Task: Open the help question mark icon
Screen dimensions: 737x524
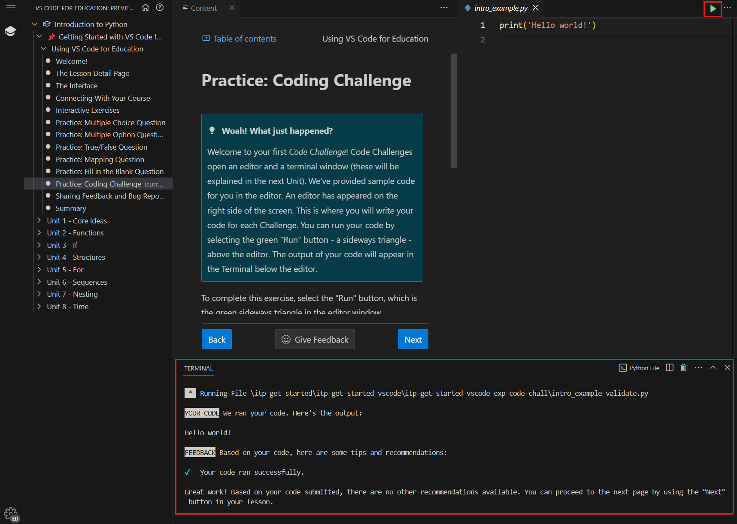Action: click(160, 8)
